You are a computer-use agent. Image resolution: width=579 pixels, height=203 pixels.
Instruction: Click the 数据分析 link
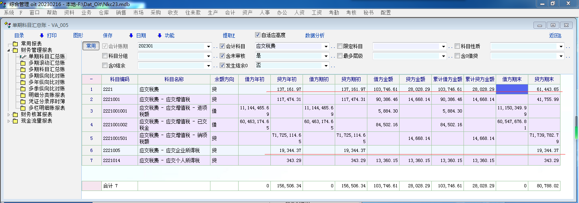coord(315,35)
